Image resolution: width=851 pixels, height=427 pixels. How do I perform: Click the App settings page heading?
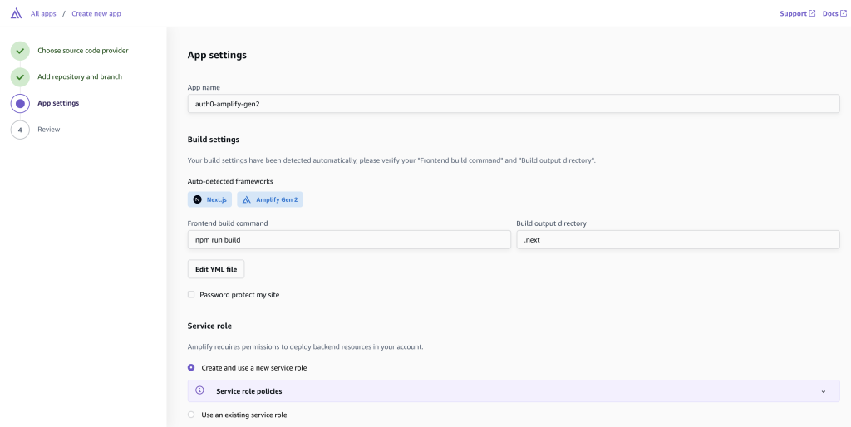point(217,55)
